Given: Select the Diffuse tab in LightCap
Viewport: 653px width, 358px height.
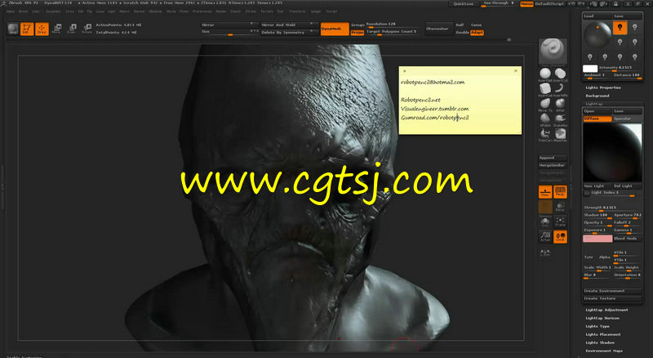Looking at the screenshot, I should 597,119.
